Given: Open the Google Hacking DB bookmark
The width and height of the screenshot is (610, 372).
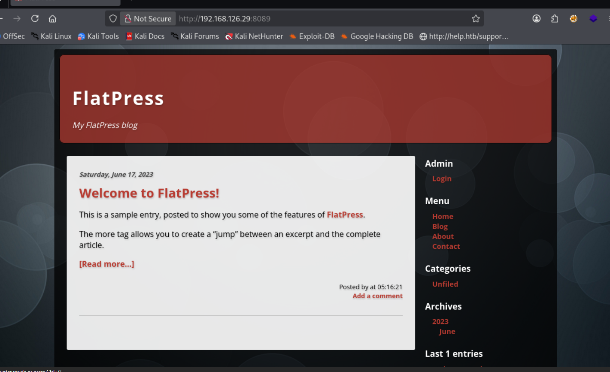Looking at the screenshot, I should click(x=377, y=36).
